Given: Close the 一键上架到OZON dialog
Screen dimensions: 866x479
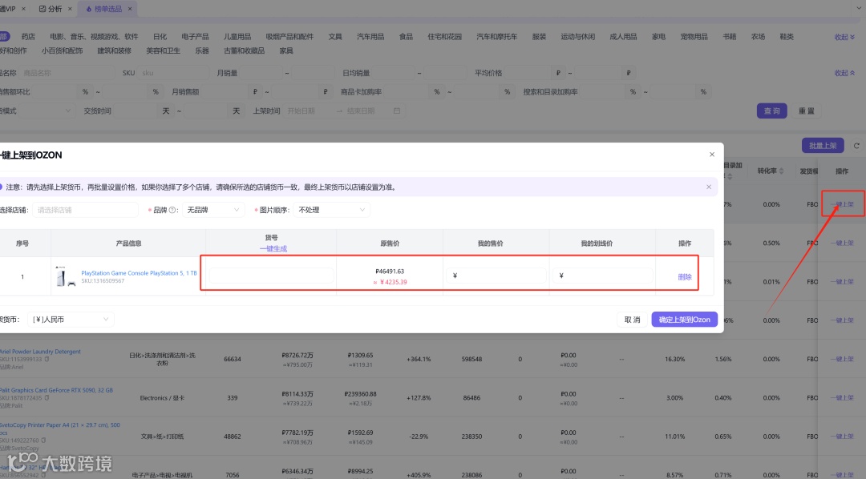Looking at the screenshot, I should 712,155.
